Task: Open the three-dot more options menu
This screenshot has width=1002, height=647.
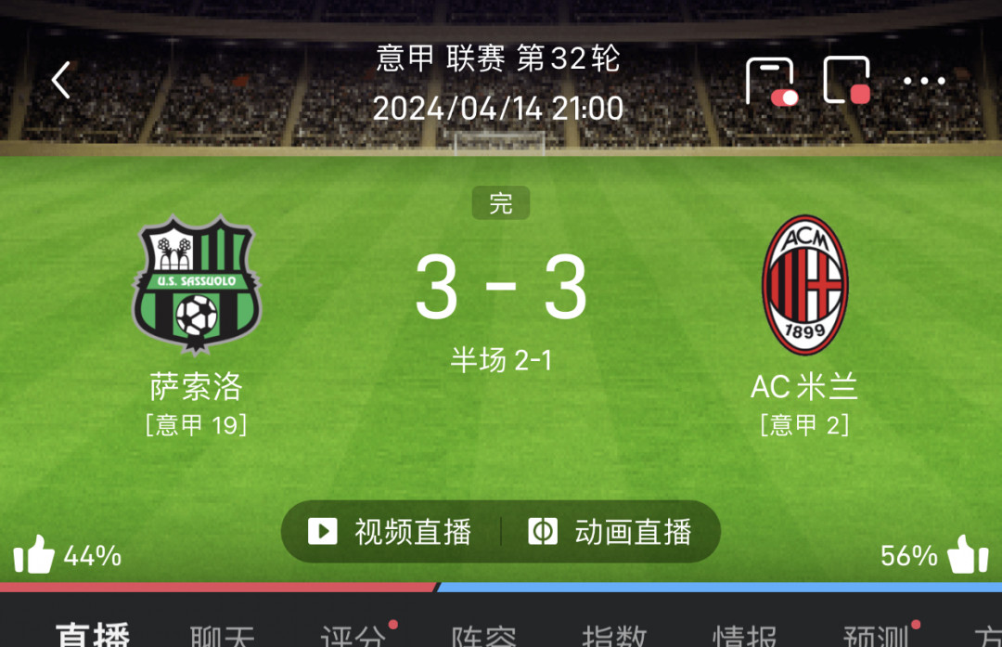Action: pyautogui.click(x=924, y=81)
